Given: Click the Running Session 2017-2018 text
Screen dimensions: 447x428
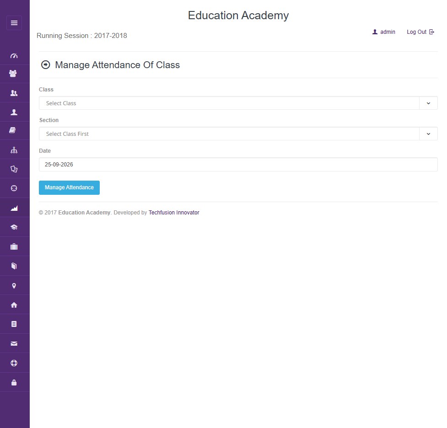Looking at the screenshot, I should 82,36.
